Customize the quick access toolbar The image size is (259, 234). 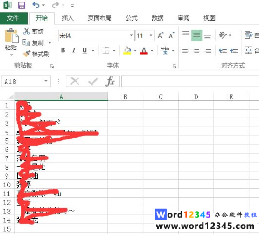click(x=72, y=6)
